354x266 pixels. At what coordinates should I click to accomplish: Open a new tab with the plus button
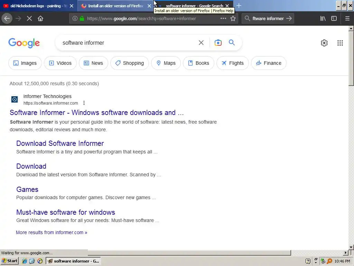point(239,6)
